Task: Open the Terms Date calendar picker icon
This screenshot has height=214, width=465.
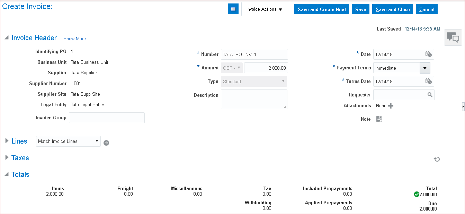Action: coord(428,81)
